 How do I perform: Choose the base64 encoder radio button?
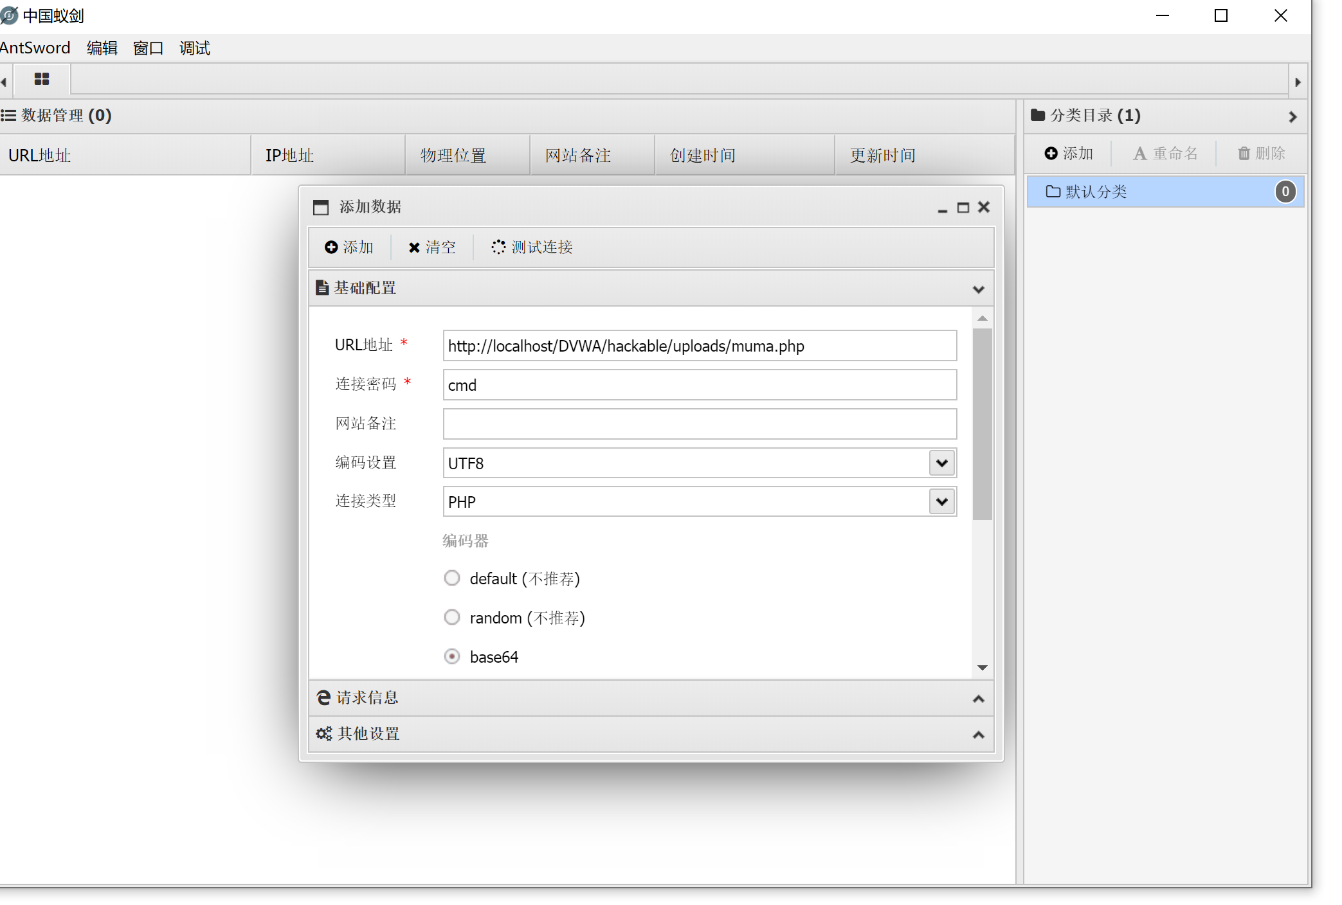click(452, 656)
